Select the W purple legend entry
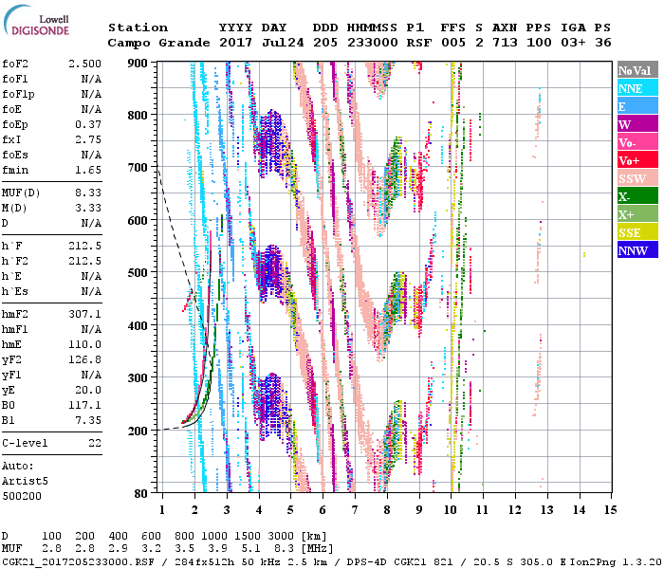Screen dimensions: 664x569 point(636,124)
